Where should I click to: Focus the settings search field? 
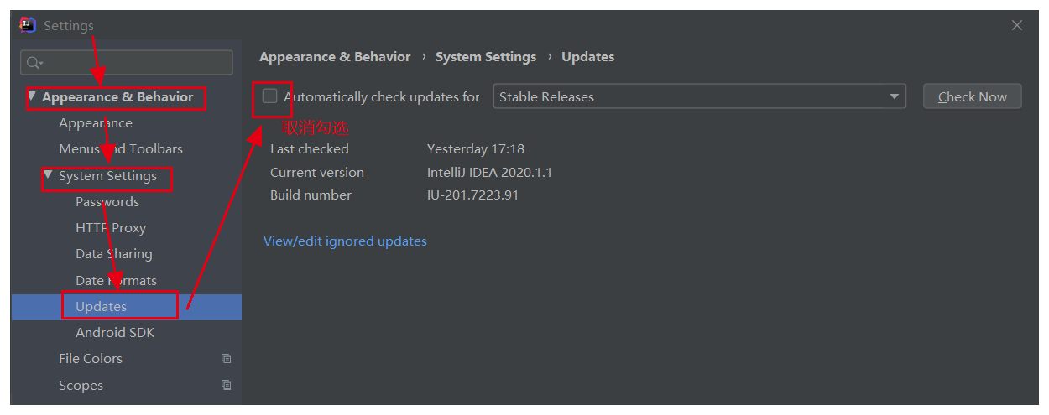[127, 63]
